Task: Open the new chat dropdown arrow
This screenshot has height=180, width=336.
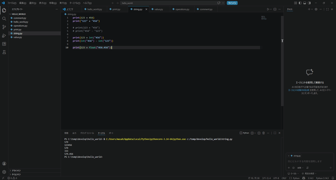Action: click(x=312, y=9)
